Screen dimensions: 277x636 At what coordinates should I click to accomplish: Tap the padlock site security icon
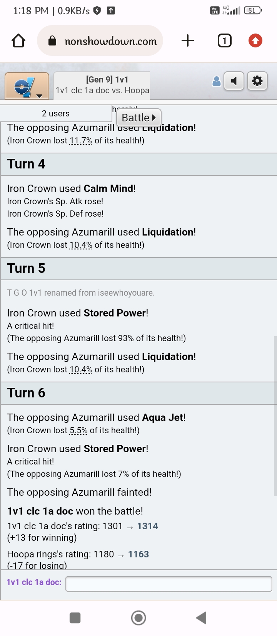52,41
